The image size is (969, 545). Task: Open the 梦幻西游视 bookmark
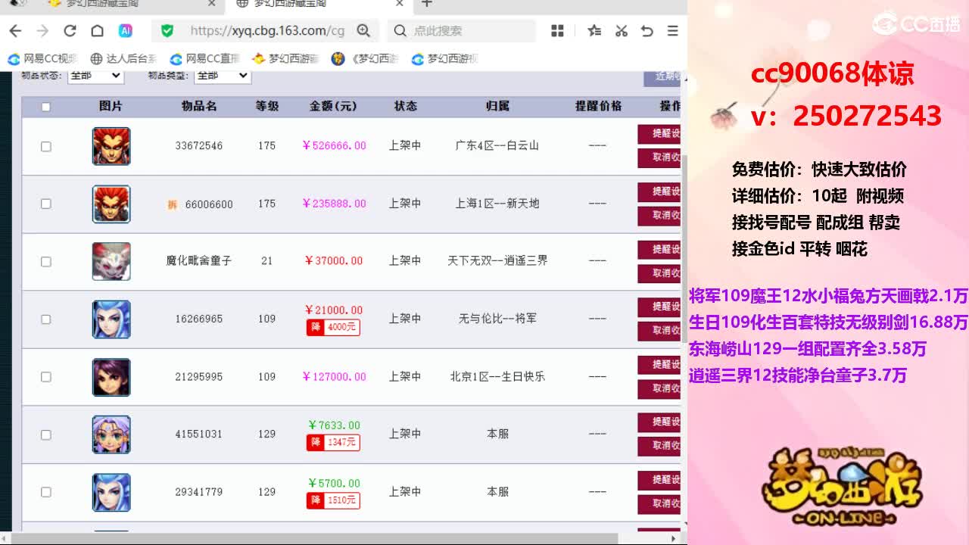click(445, 58)
